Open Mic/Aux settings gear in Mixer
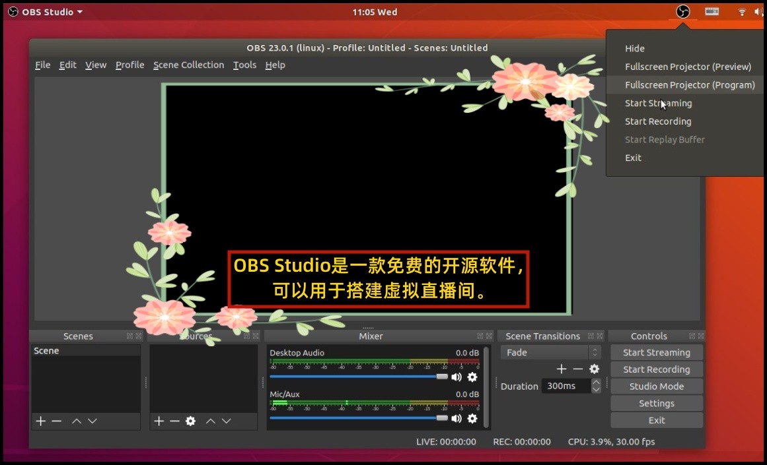This screenshot has width=767, height=465. 472,418
